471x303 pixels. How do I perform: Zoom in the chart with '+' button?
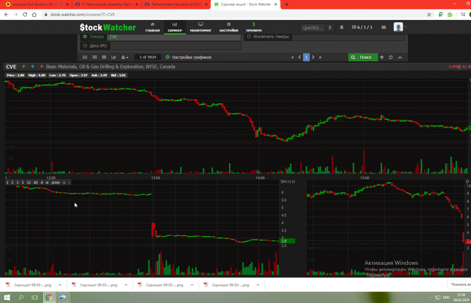click(64, 183)
